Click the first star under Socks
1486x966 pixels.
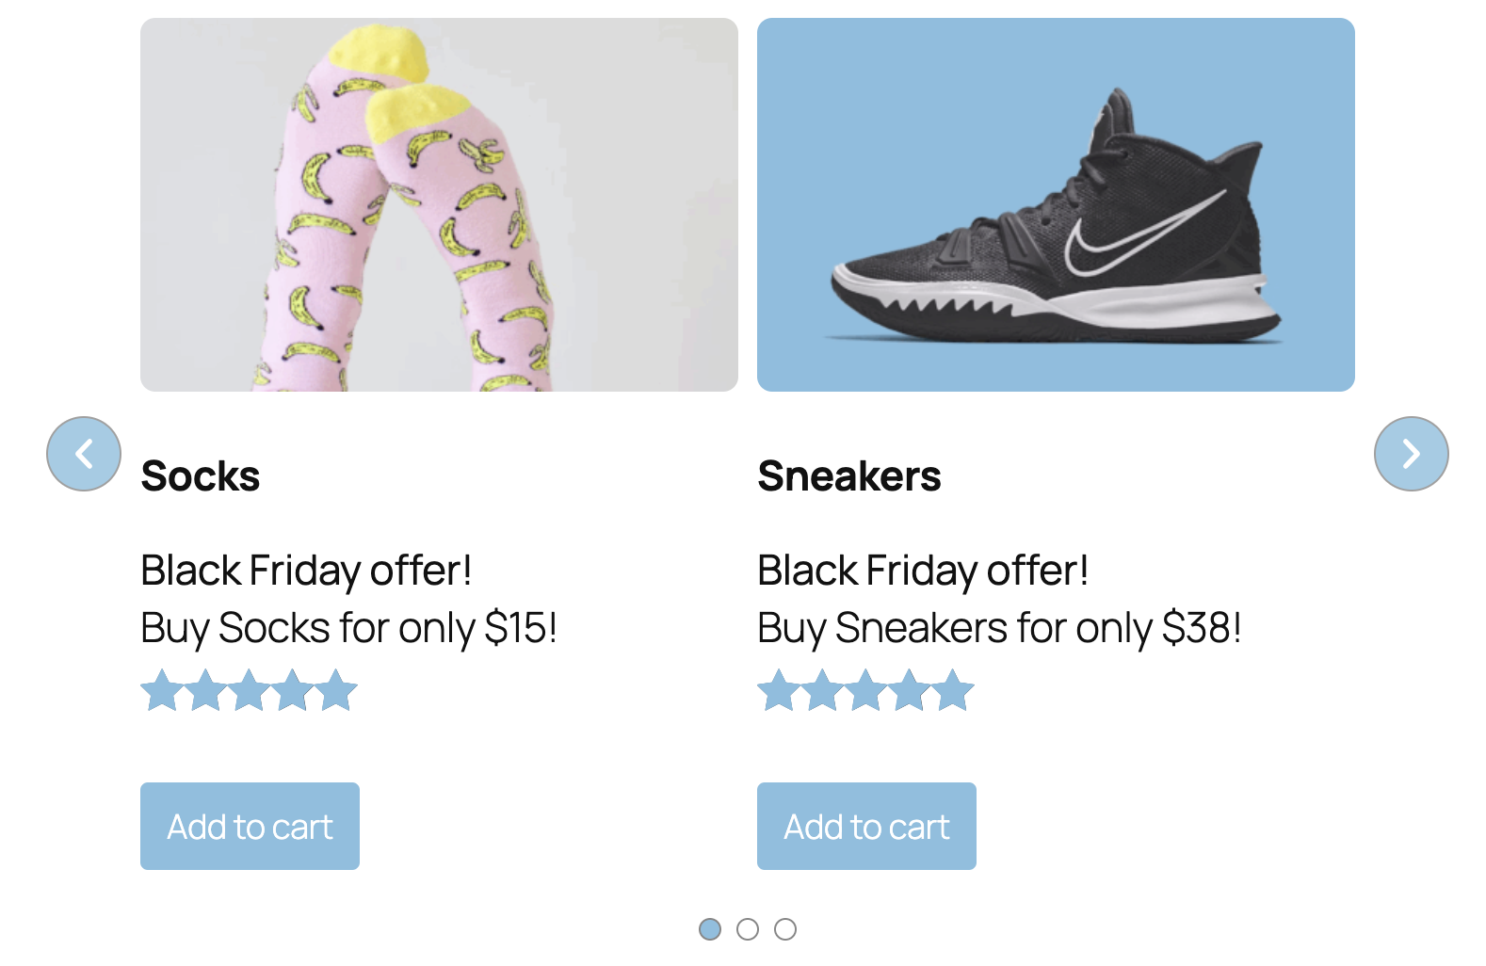click(162, 690)
